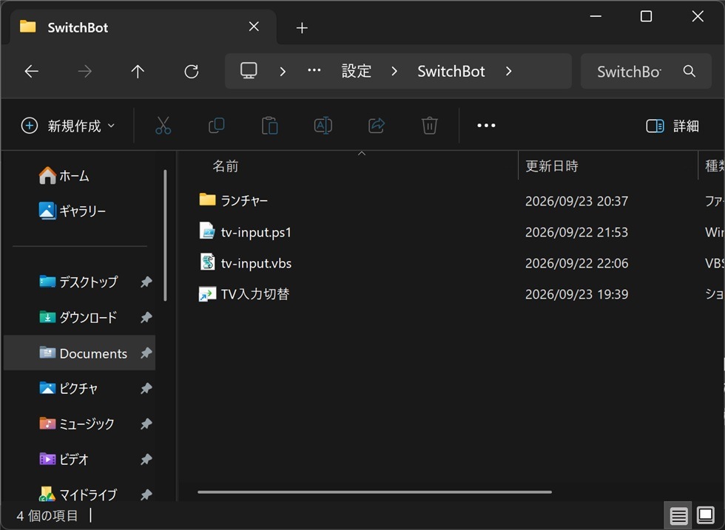
Task: Select the TV入力切替 shortcut
Action: tap(254, 294)
